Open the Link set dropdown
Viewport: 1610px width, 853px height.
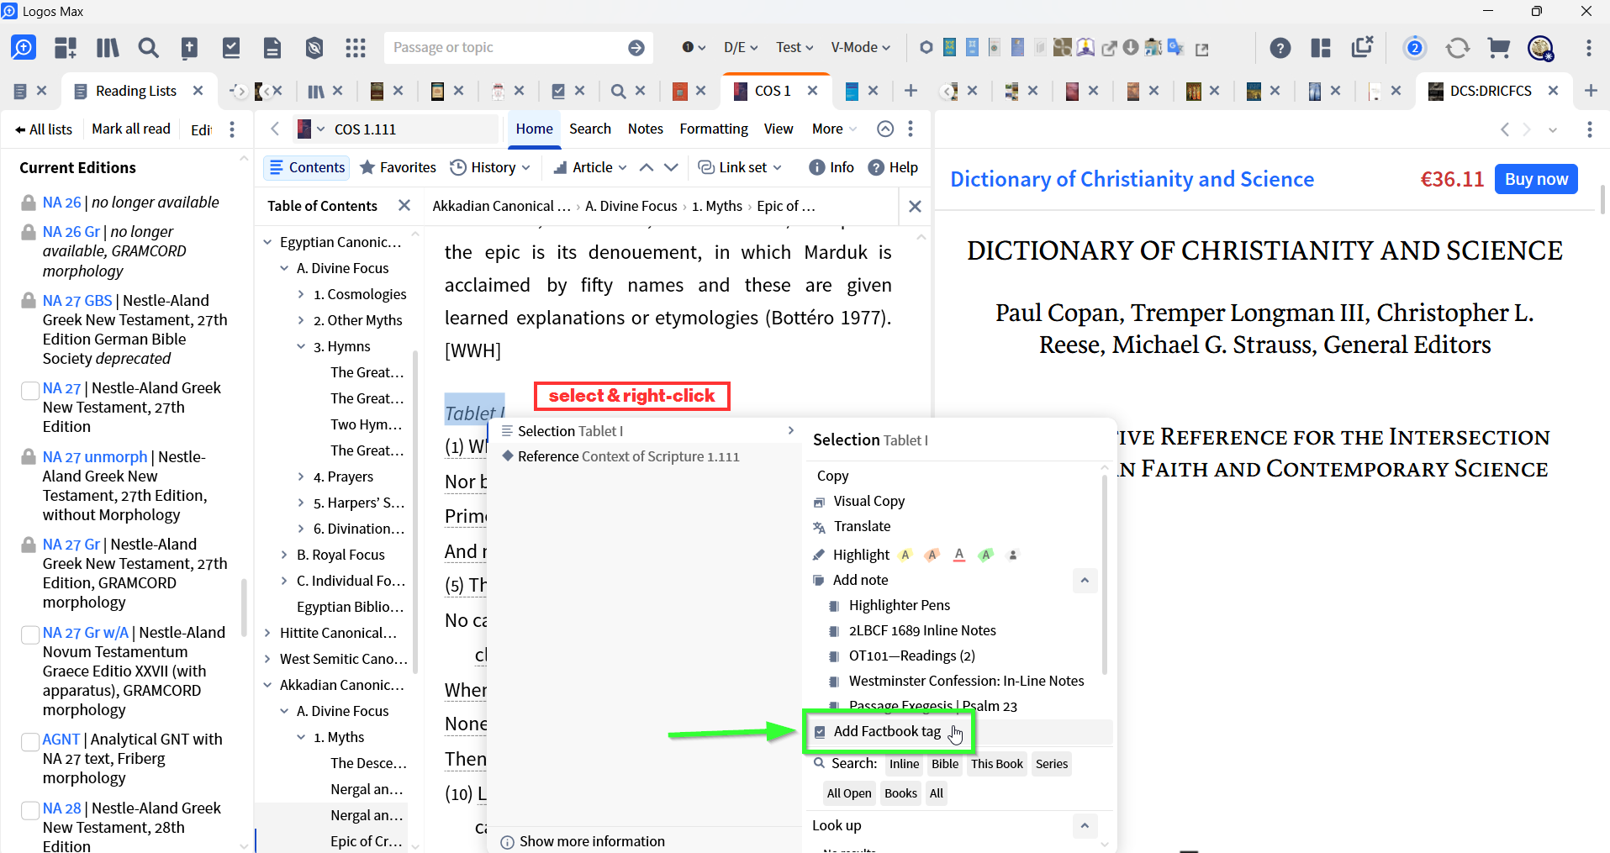[741, 167]
